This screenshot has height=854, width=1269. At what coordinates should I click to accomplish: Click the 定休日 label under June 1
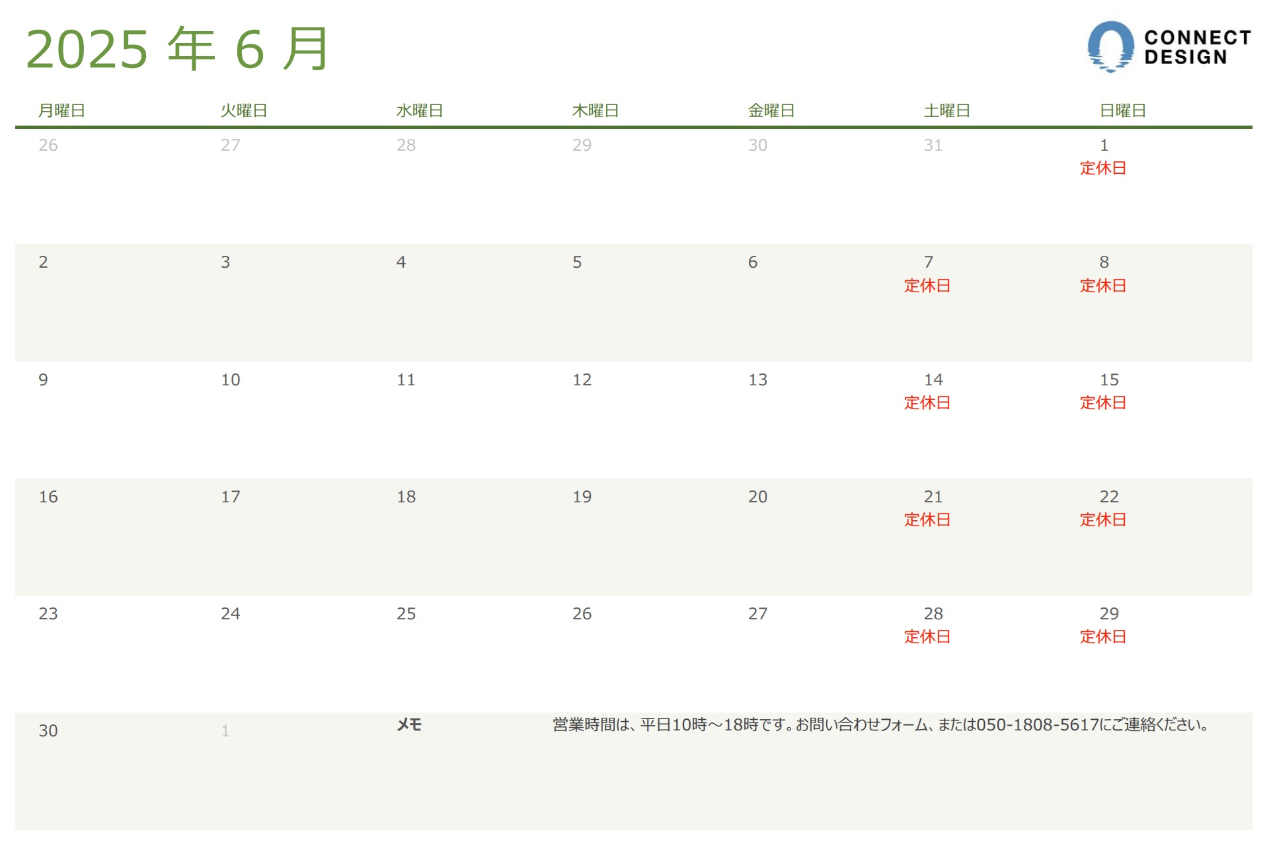(x=1103, y=168)
